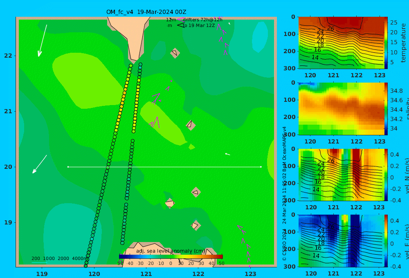The width and height of the screenshot is (409, 278).
Task: Pick the salinity panel color bar
Action: [386, 109]
